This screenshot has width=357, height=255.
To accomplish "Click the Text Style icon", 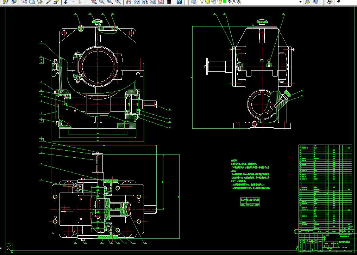I will pyautogui.click(x=329, y=2).
